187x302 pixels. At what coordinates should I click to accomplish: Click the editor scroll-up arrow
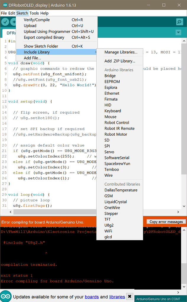click(184, 41)
